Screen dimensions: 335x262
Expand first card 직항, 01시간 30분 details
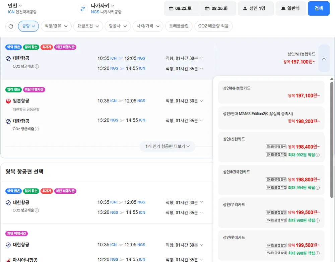184,58
